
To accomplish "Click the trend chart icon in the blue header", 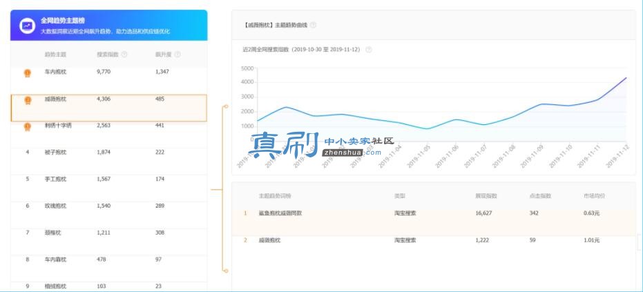I will 28,26.
